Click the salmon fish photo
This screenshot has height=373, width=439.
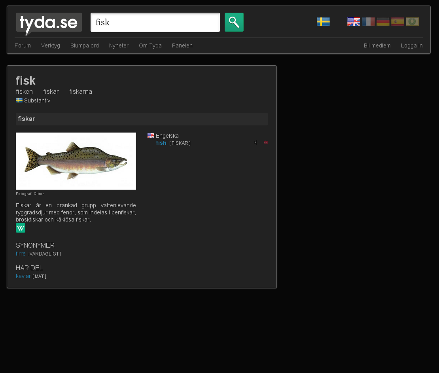[x=76, y=161]
